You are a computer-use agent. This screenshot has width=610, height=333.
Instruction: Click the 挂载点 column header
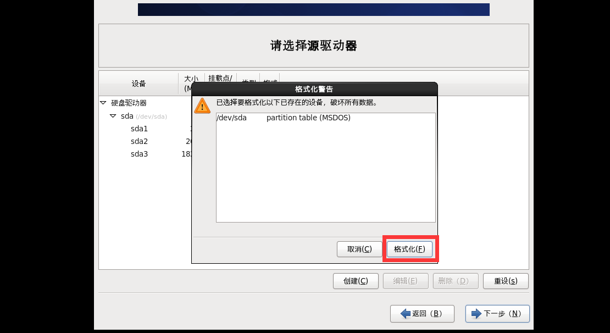click(220, 78)
